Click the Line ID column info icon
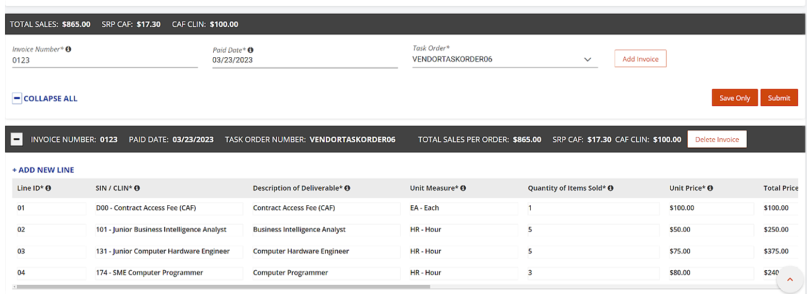Image resolution: width=807 pixels, height=294 pixels. 49,188
